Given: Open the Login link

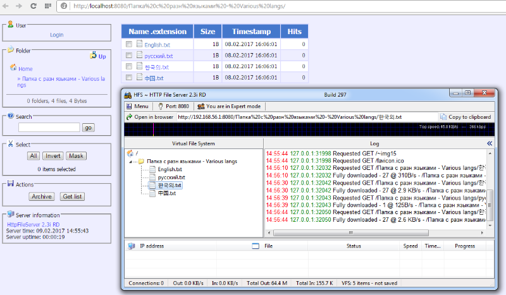Looking at the screenshot, I should [56, 35].
